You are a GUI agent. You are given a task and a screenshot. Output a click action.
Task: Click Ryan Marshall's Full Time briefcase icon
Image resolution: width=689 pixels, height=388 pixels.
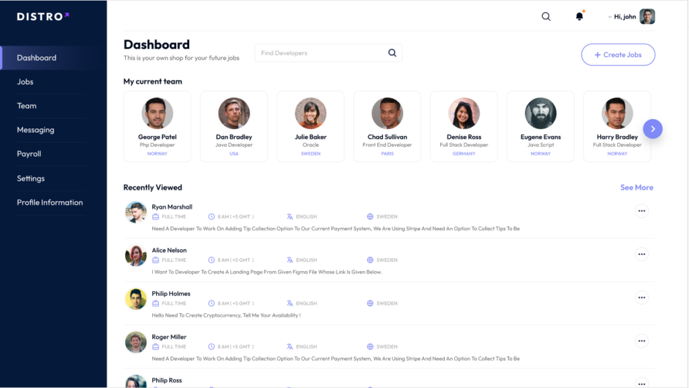pyautogui.click(x=155, y=217)
